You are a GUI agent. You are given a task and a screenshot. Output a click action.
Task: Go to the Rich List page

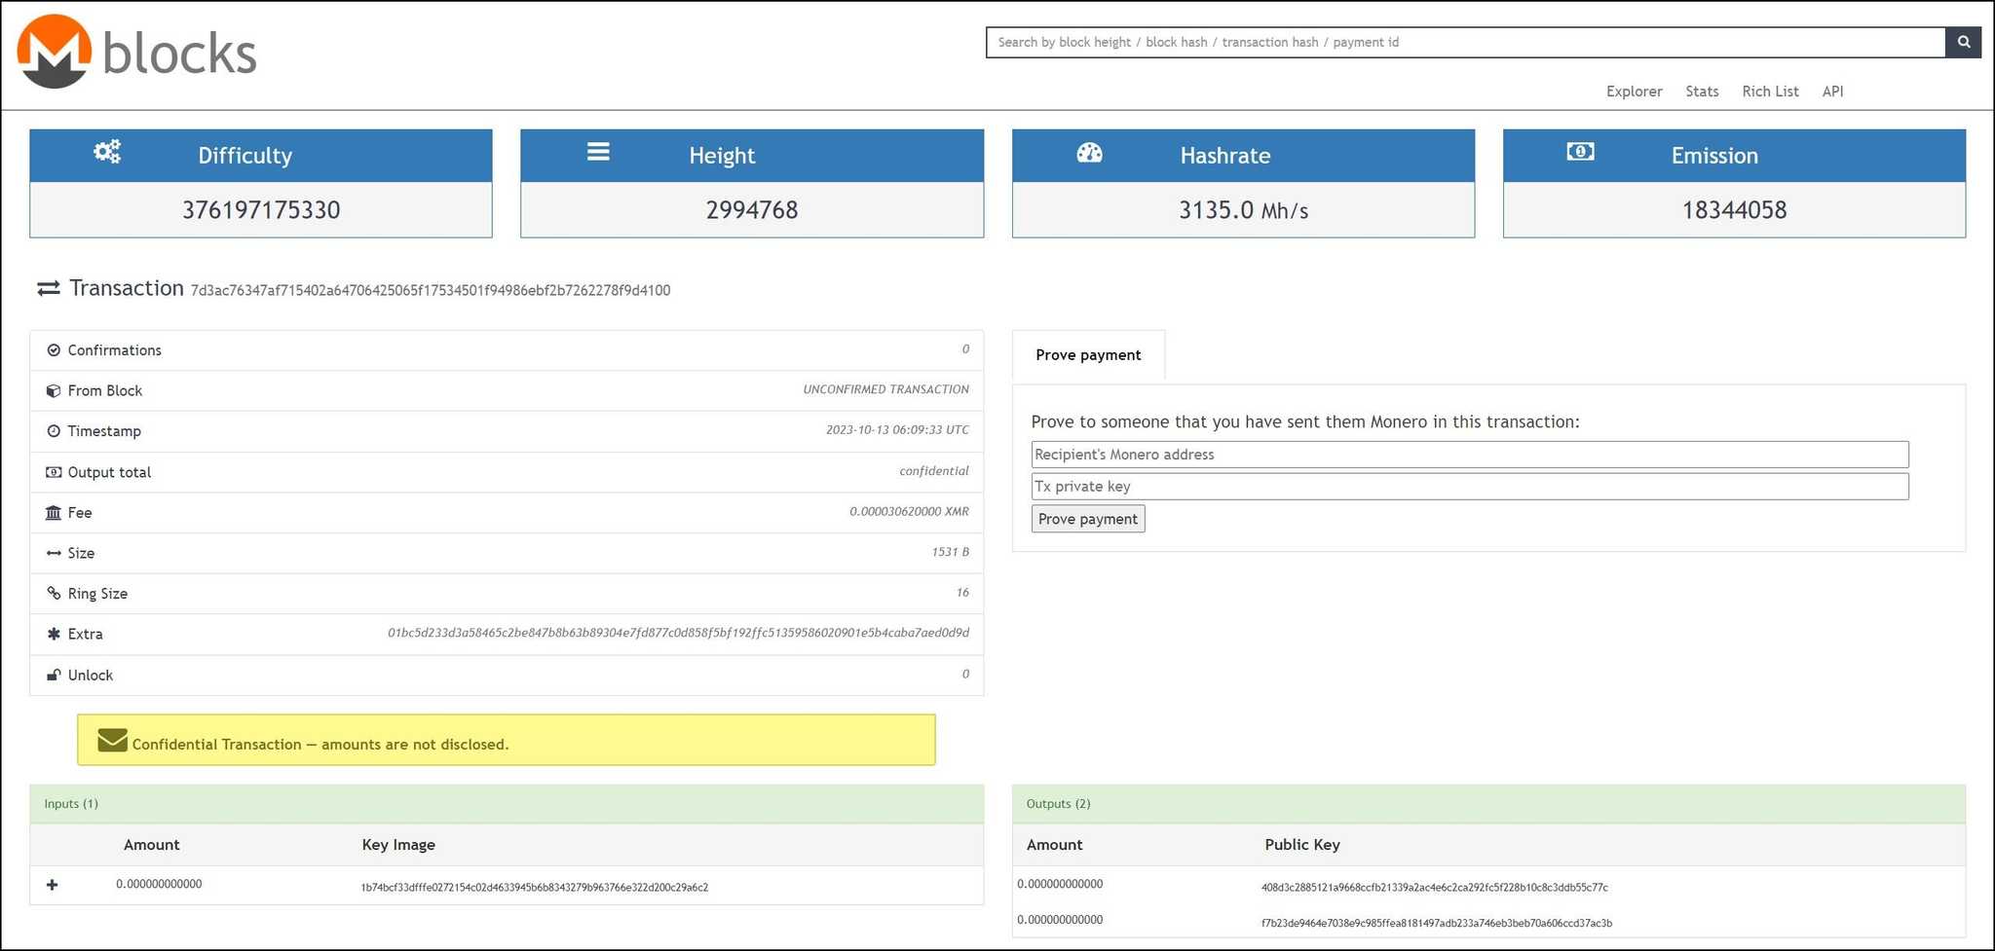click(1770, 91)
